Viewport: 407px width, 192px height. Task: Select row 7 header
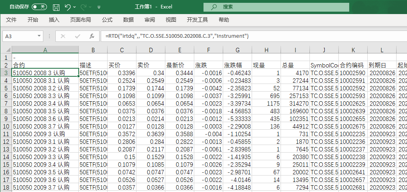[x=6, y=104]
